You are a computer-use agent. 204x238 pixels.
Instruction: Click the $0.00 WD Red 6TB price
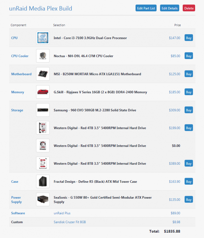(x=176, y=146)
